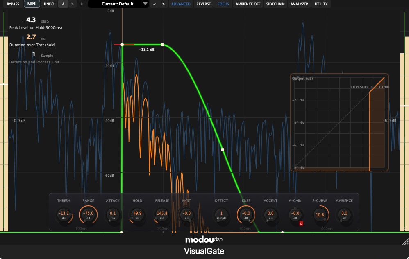Viewport: 409px width, 259px height.
Task: Open the SIDECHAIN menu
Action: (275, 4)
